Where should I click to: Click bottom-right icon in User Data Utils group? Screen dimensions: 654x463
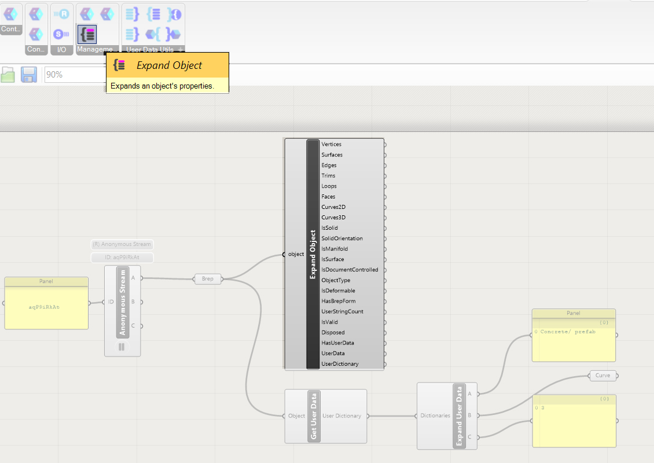click(174, 34)
